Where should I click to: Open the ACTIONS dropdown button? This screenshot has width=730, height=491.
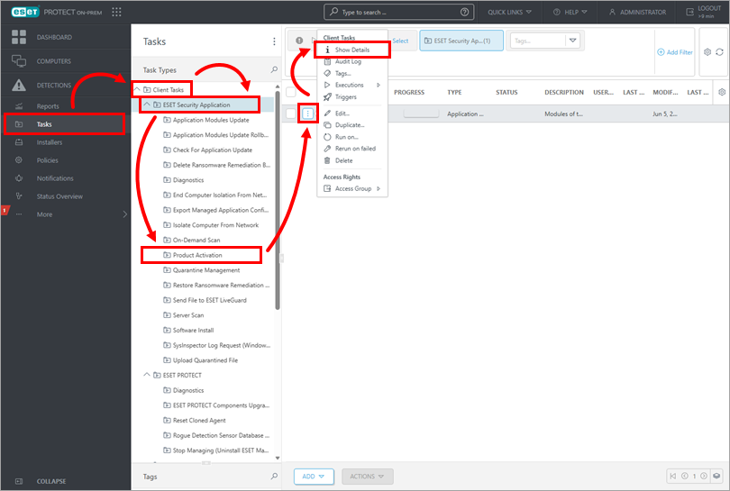click(x=368, y=477)
